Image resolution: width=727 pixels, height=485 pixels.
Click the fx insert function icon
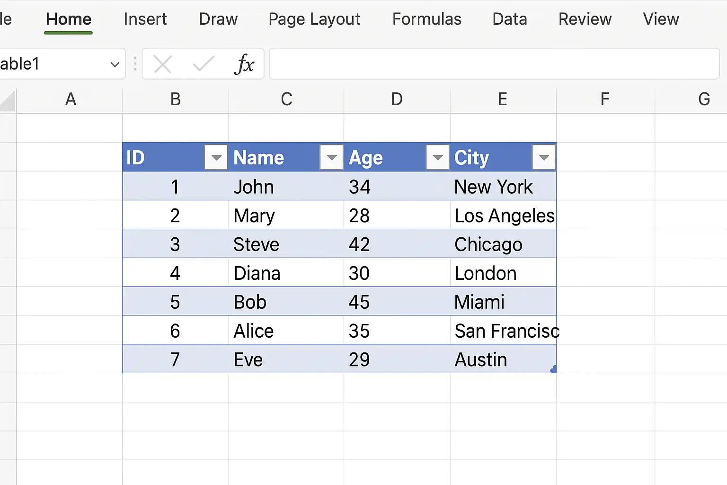(244, 63)
